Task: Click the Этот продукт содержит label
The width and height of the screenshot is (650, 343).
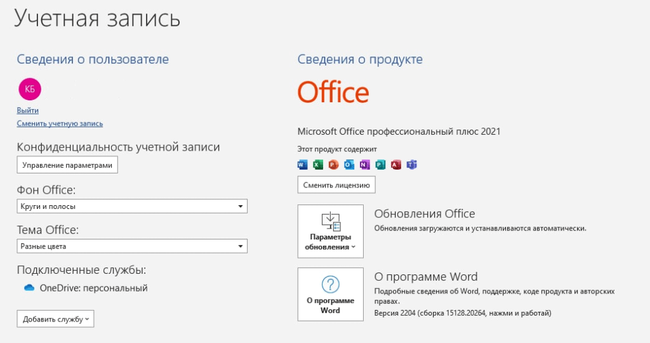Action: point(337,149)
